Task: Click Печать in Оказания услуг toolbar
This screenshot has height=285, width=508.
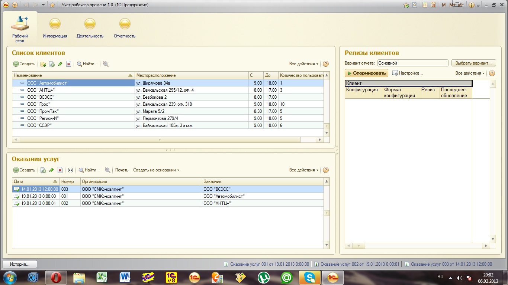Action: tap(122, 170)
